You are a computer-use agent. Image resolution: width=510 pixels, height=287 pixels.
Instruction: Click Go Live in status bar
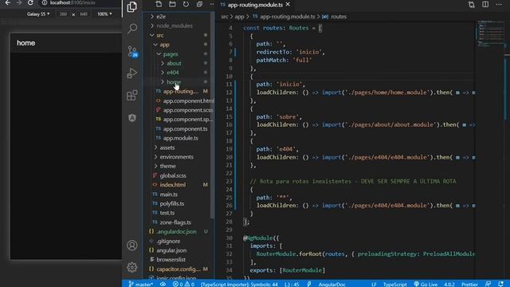coord(426,284)
